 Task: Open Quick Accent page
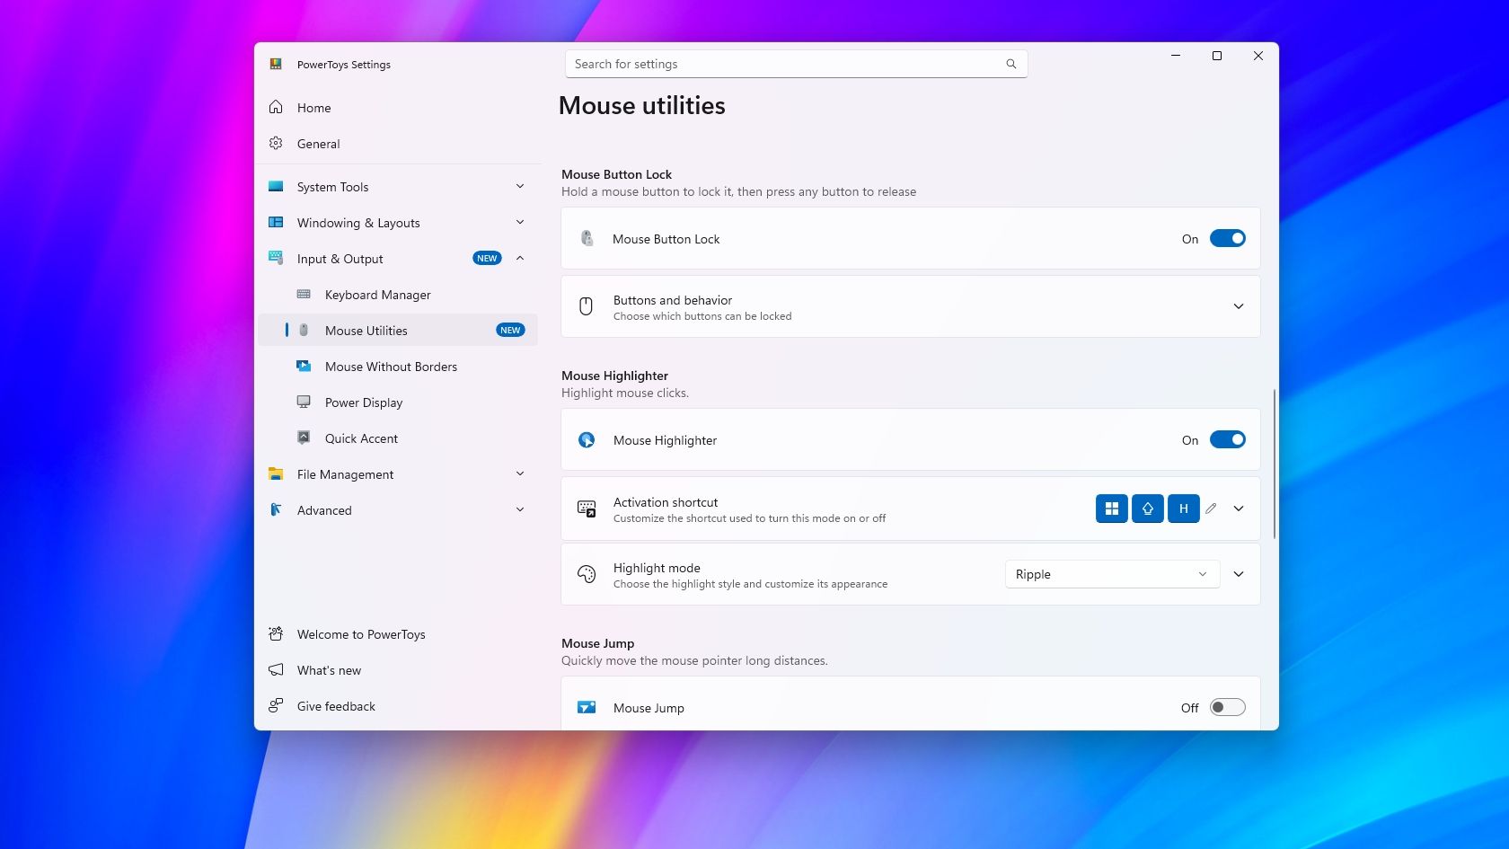pyautogui.click(x=398, y=438)
